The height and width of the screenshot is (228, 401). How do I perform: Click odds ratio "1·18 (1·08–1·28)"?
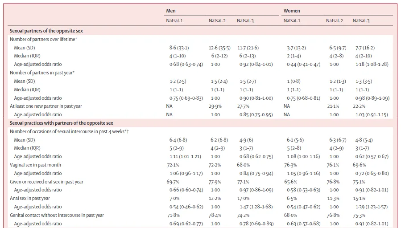click(372, 64)
